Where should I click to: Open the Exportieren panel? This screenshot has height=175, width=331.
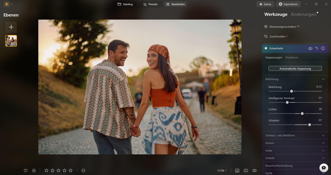coord(288,4)
